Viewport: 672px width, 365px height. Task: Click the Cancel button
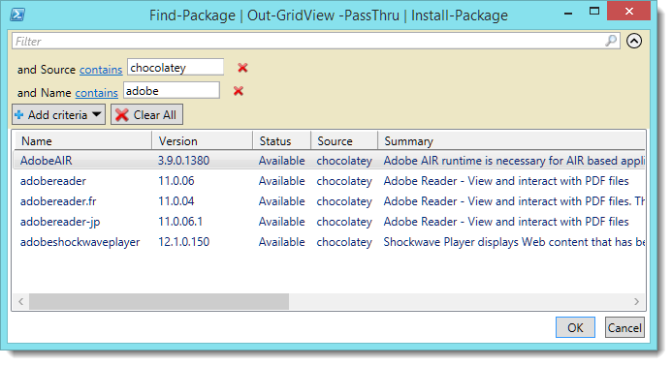coord(624,328)
